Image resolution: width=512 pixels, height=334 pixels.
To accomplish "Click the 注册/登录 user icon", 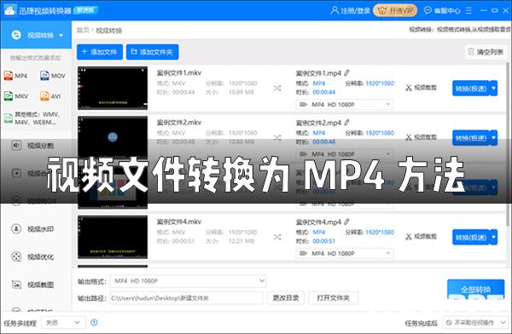I will click(x=335, y=10).
